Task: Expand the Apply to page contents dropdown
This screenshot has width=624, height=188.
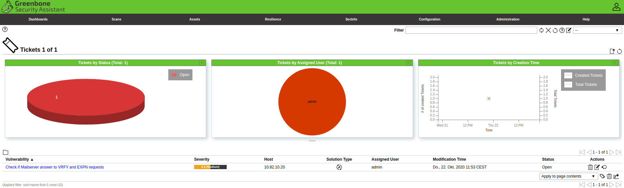Action: (568, 176)
